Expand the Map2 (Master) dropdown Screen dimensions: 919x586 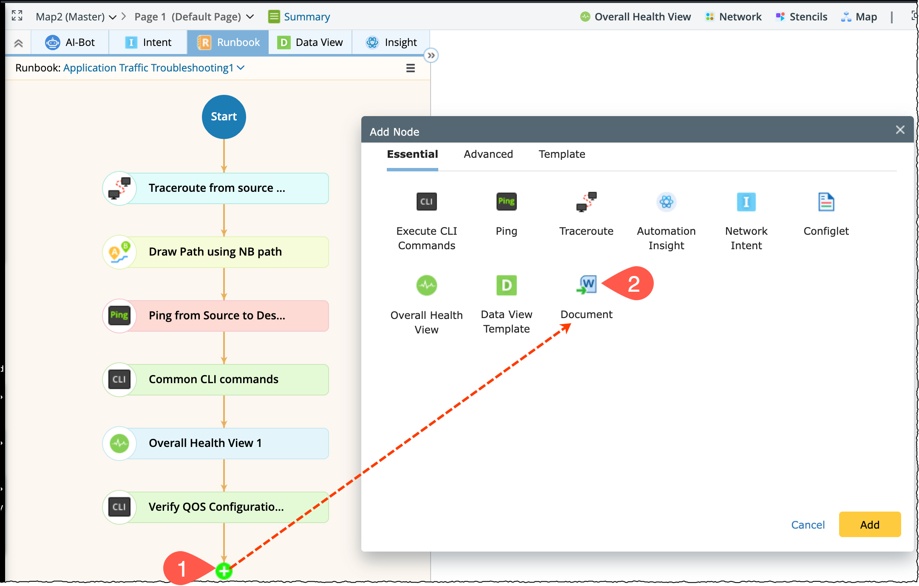coord(113,17)
